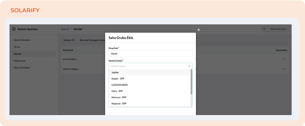Click the plus icon beside Saha Grubu Ekle
The height and width of the screenshot is (126, 305).
[x=264, y=29]
